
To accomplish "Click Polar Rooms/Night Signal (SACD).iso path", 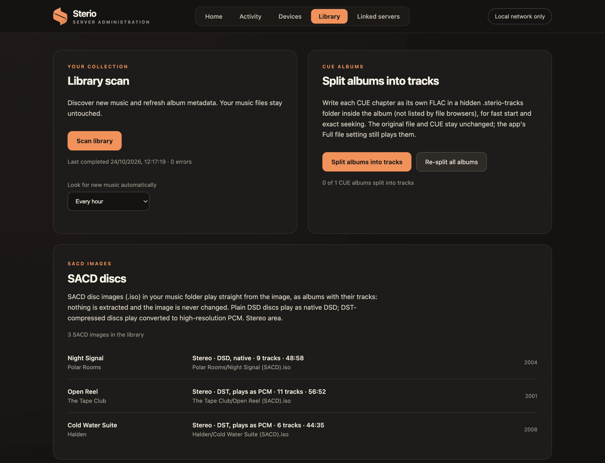I will [241, 367].
